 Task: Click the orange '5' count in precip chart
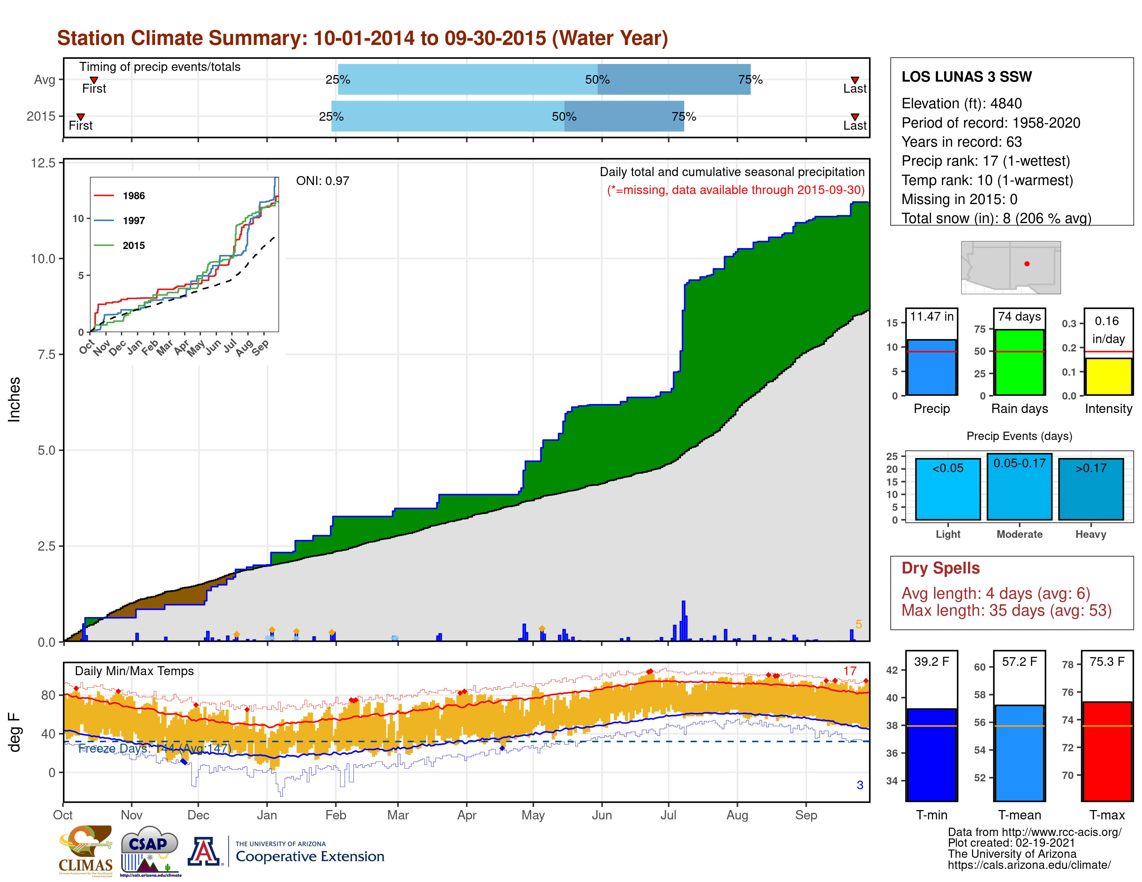coord(859,624)
